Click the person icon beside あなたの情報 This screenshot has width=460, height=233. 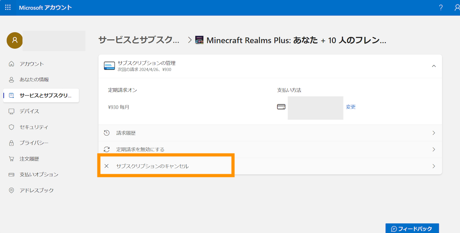coord(11,80)
